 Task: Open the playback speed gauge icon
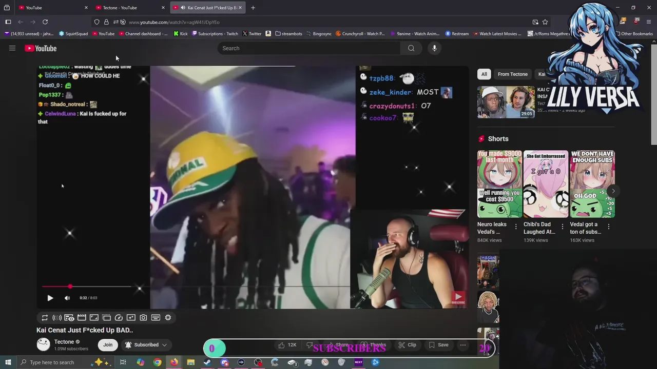(x=119, y=318)
